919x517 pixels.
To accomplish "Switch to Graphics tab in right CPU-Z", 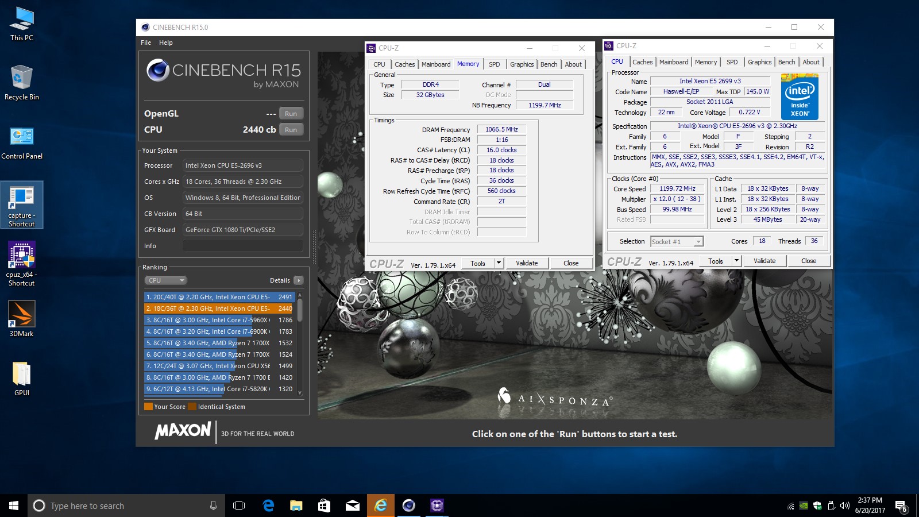I will click(760, 62).
